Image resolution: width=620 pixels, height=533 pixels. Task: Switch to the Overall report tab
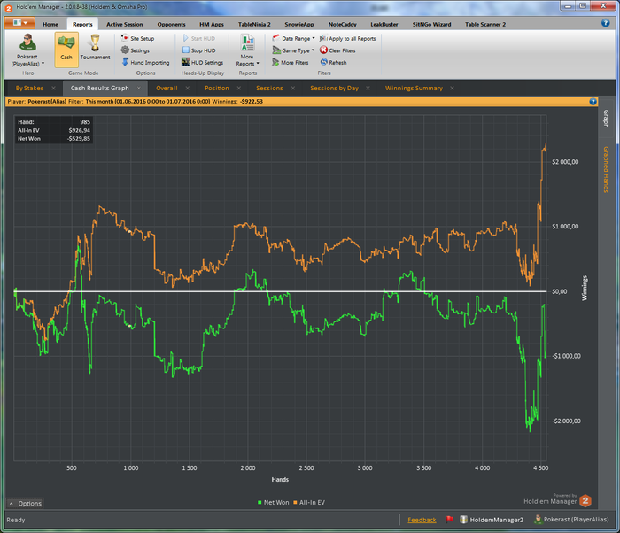pos(167,88)
